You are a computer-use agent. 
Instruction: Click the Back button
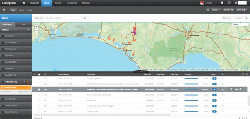tap(13, 10)
